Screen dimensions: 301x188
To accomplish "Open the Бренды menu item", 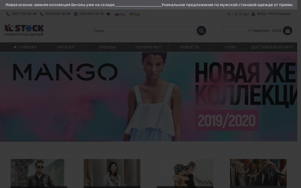I will pos(107,47).
